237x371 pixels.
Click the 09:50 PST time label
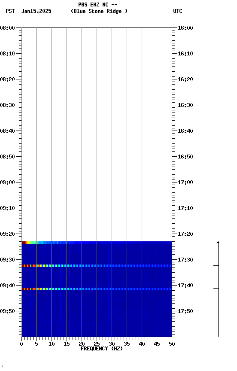tap(7, 311)
